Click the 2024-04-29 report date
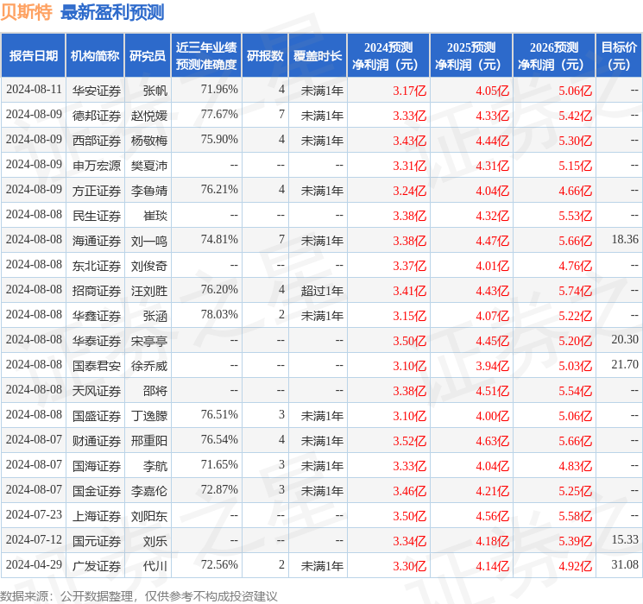Viewport: 643px width, 604px height. click(x=34, y=564)
